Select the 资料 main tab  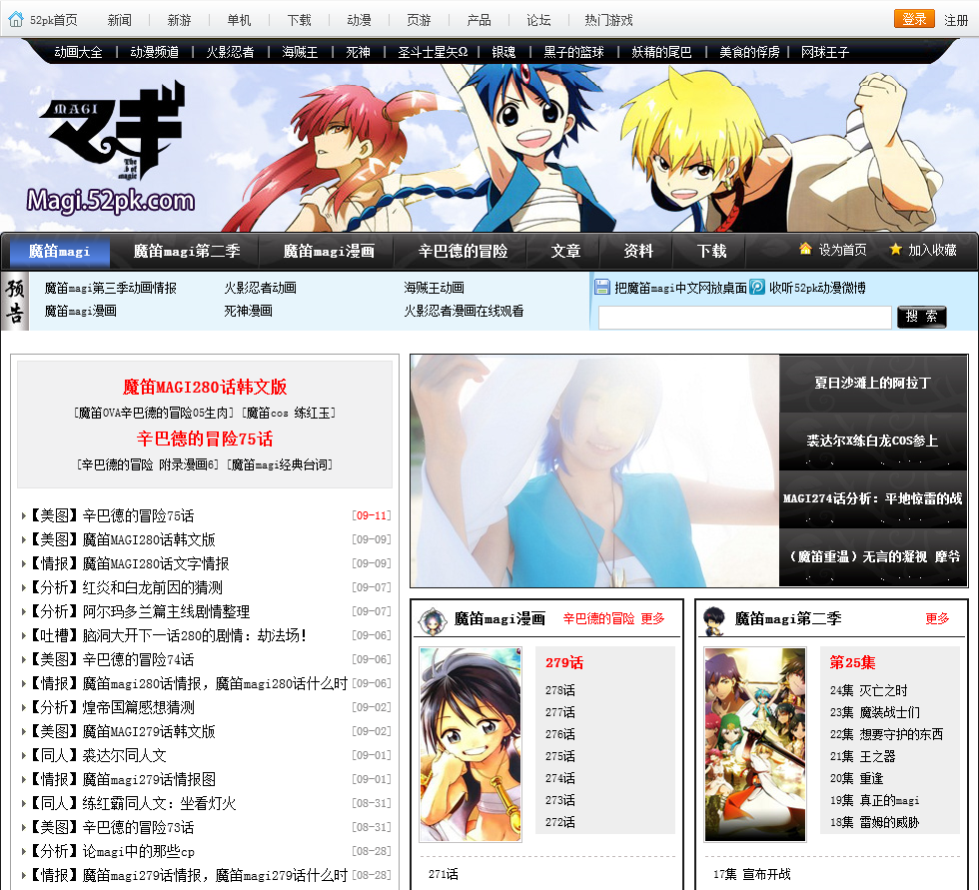tap(638, 251)
